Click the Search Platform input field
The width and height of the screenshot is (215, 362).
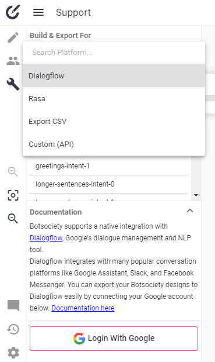[x=114, y=53]
